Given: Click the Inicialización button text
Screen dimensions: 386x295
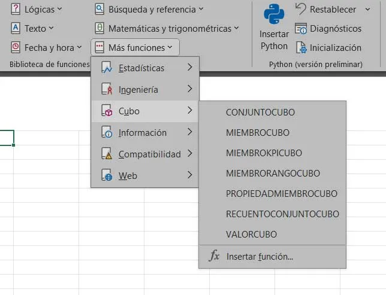Looking at the screenshot, I should tap(335, 48).
